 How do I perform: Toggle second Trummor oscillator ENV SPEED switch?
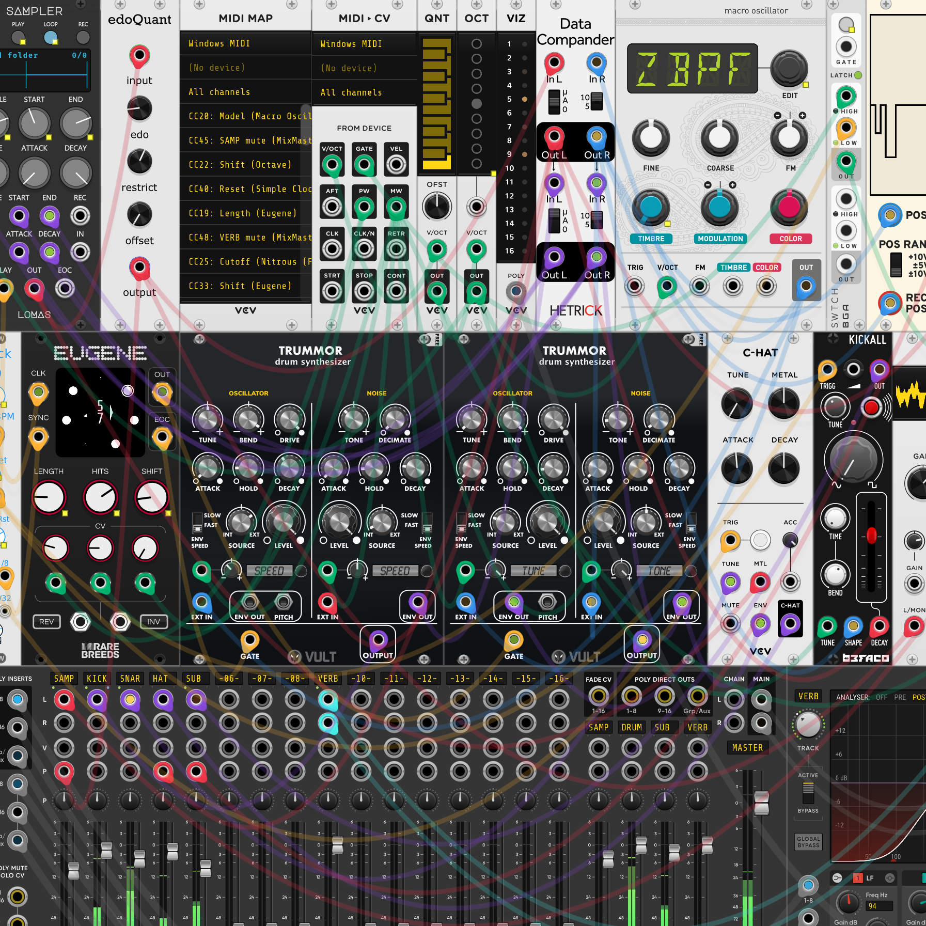click(x=461, y=523)
